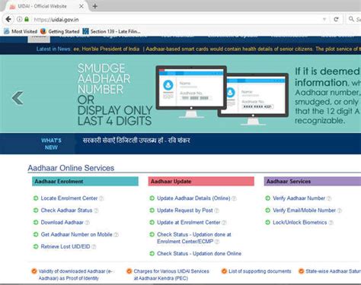Open Validity of downloaded Aadhaar (e-Aadhaar) link
Image resolution: width=361 pixels, height=285 pixels.
click(x=75, y=274)
